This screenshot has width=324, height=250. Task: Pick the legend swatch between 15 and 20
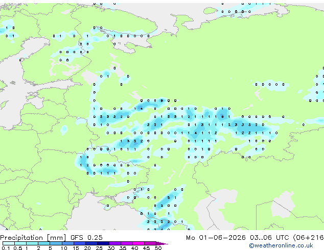click(x=79, y=243)
